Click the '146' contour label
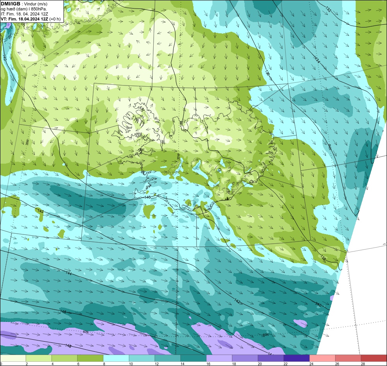Viewport: 387px width, 366px height. [x=63, y=312]
